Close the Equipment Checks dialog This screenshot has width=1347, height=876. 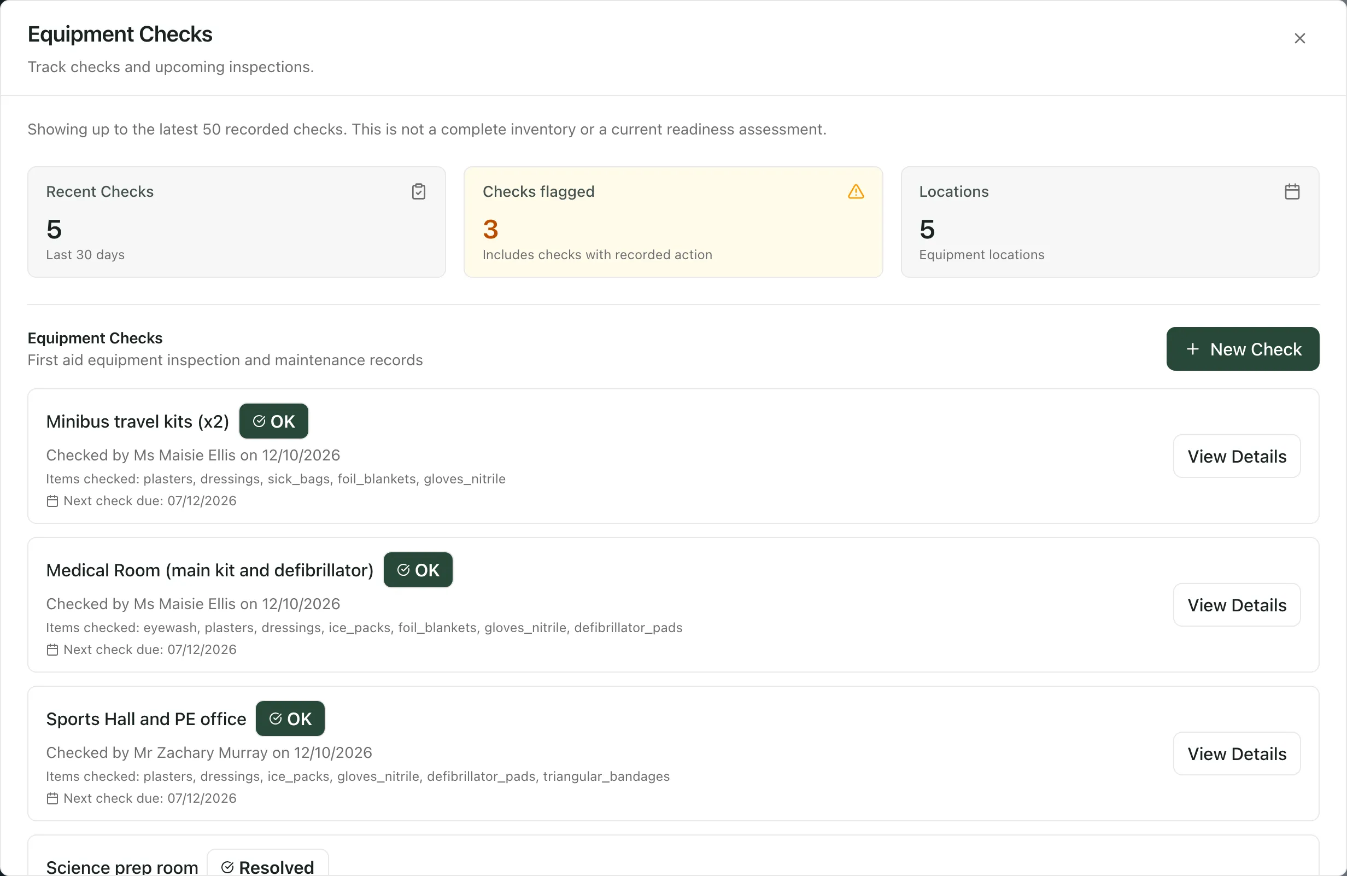click(x=1299, y=38)
